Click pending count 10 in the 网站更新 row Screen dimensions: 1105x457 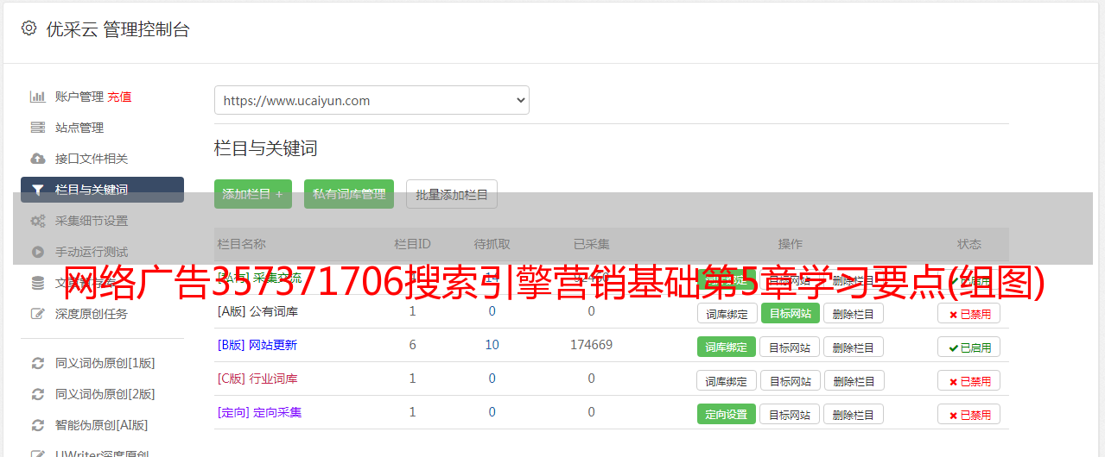[492, 345]
